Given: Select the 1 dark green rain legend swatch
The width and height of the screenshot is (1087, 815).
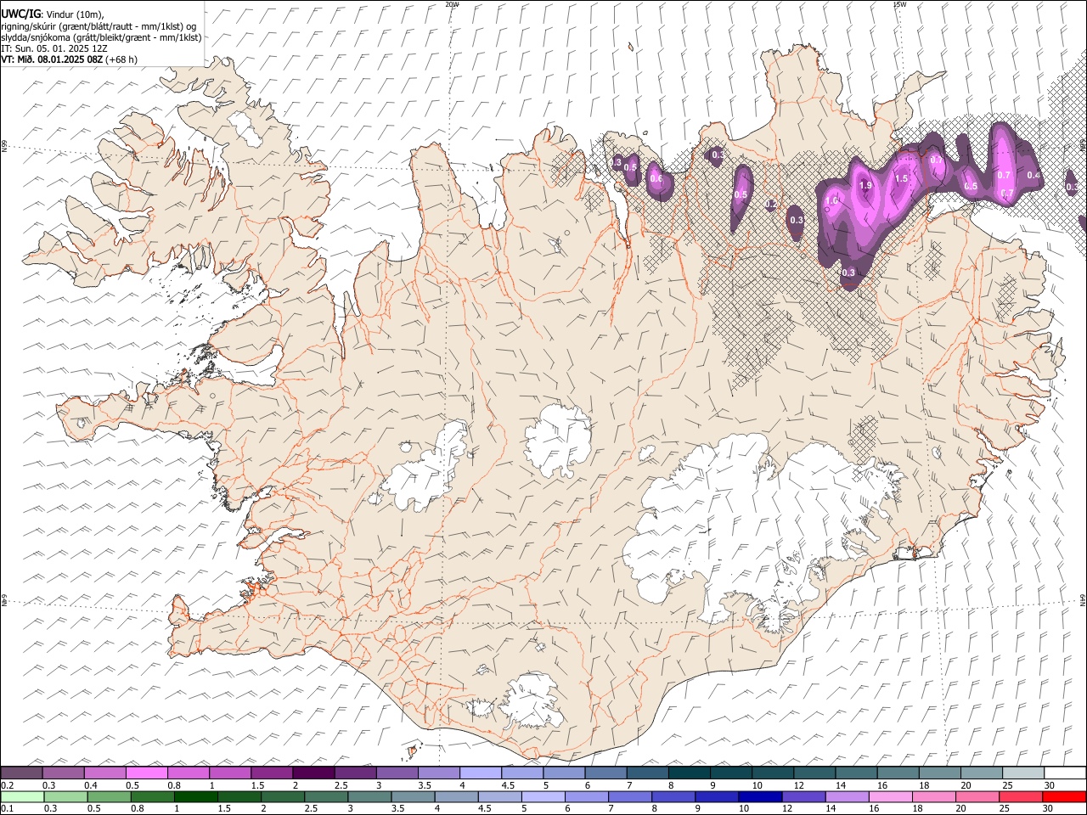Looking at the screenshot, I should click(195, 796).
